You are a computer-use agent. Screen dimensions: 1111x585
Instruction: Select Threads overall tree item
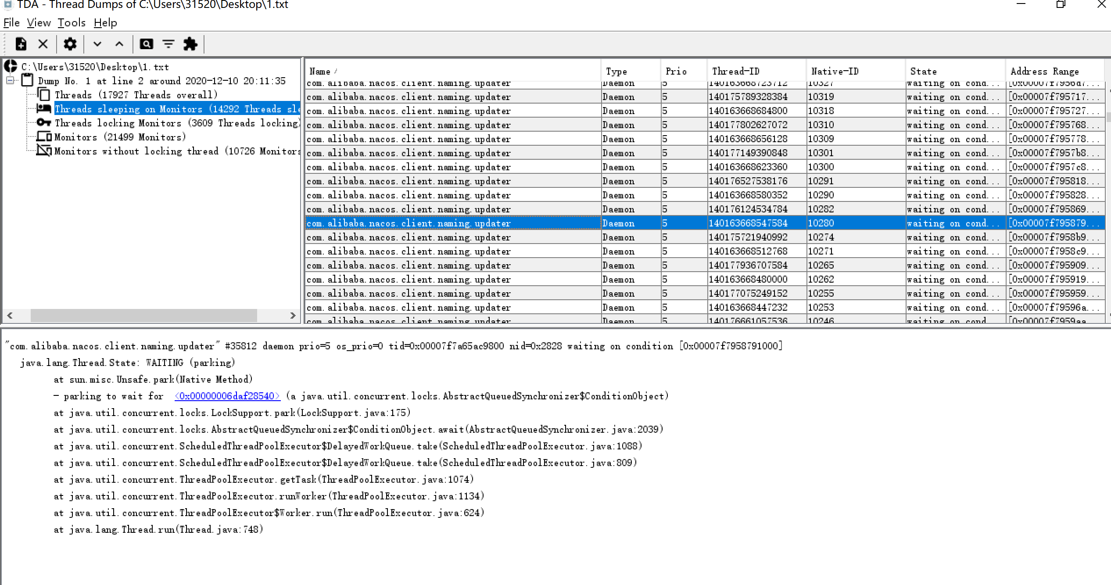136,95
